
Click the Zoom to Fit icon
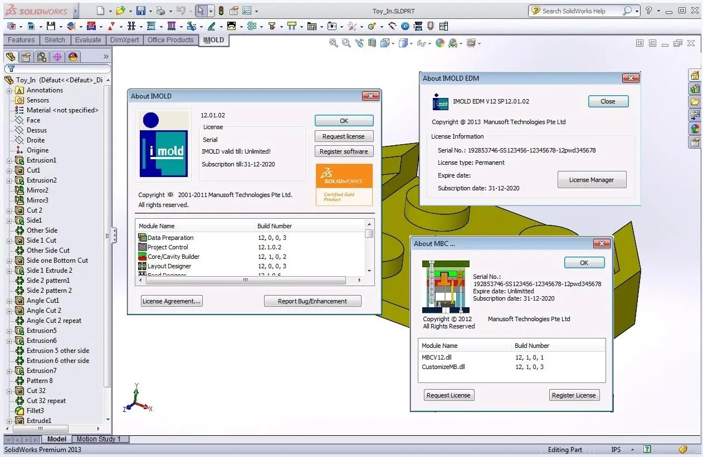coord(334,43)
